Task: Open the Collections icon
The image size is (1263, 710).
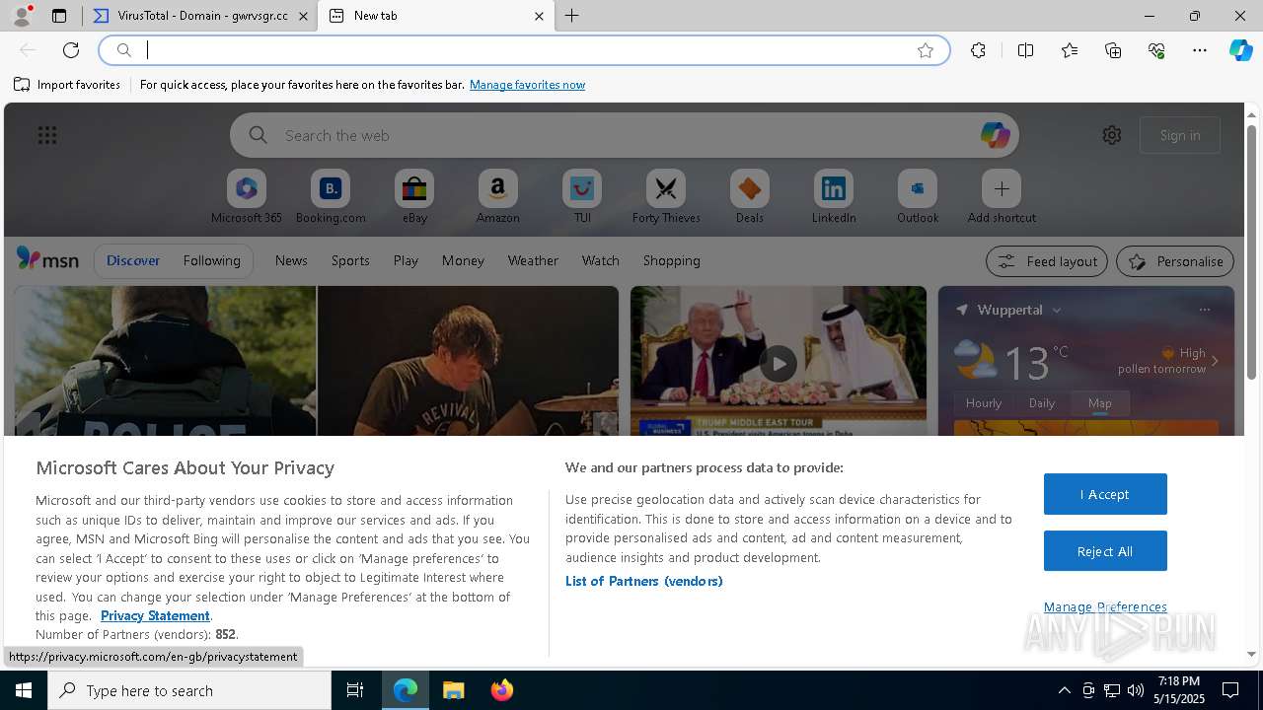Action: pyautogui.click(x=1113, y=50)
